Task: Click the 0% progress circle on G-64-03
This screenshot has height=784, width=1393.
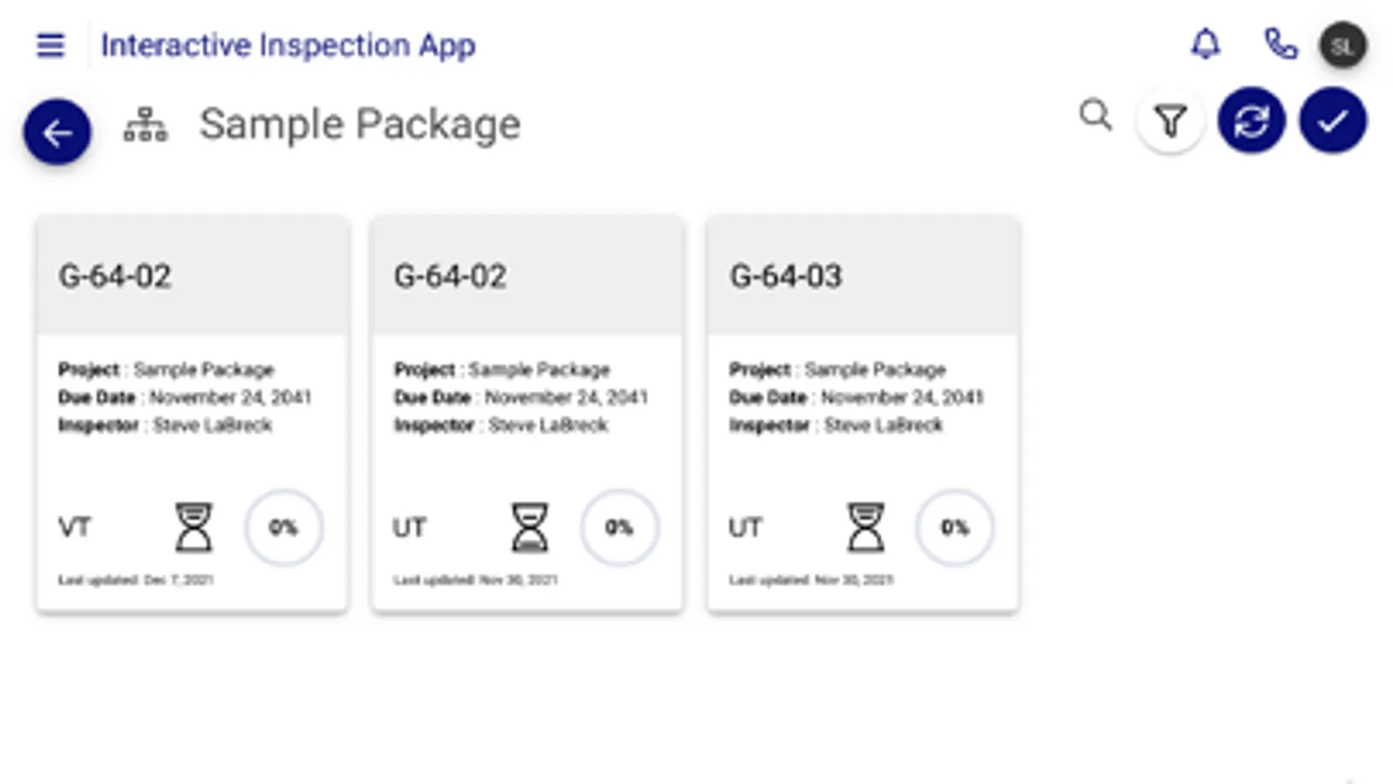Action: click(954, 527)
